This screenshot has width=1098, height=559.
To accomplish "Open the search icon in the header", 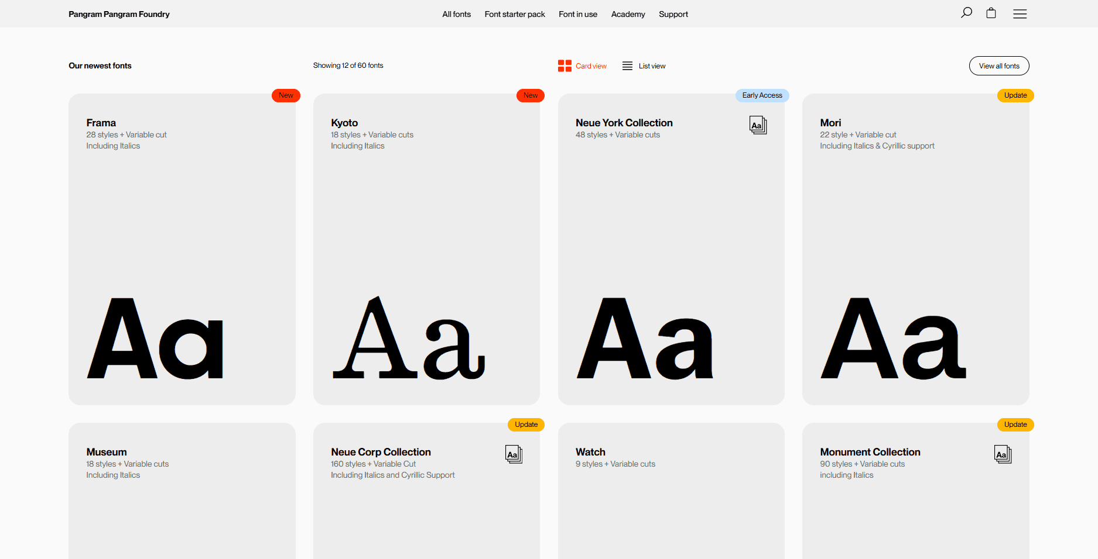I will coord(966,13).
